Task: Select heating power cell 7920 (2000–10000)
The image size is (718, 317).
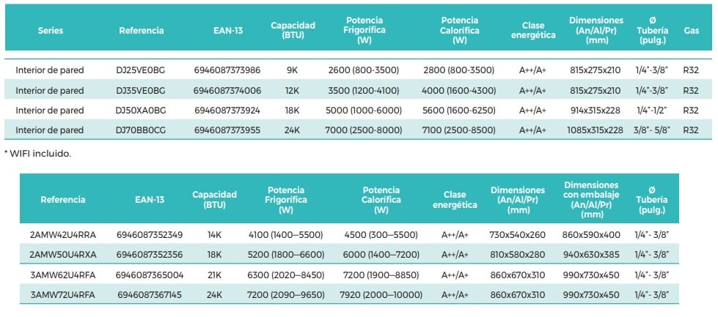Action: pyautogui.click(x=381, y=294)
